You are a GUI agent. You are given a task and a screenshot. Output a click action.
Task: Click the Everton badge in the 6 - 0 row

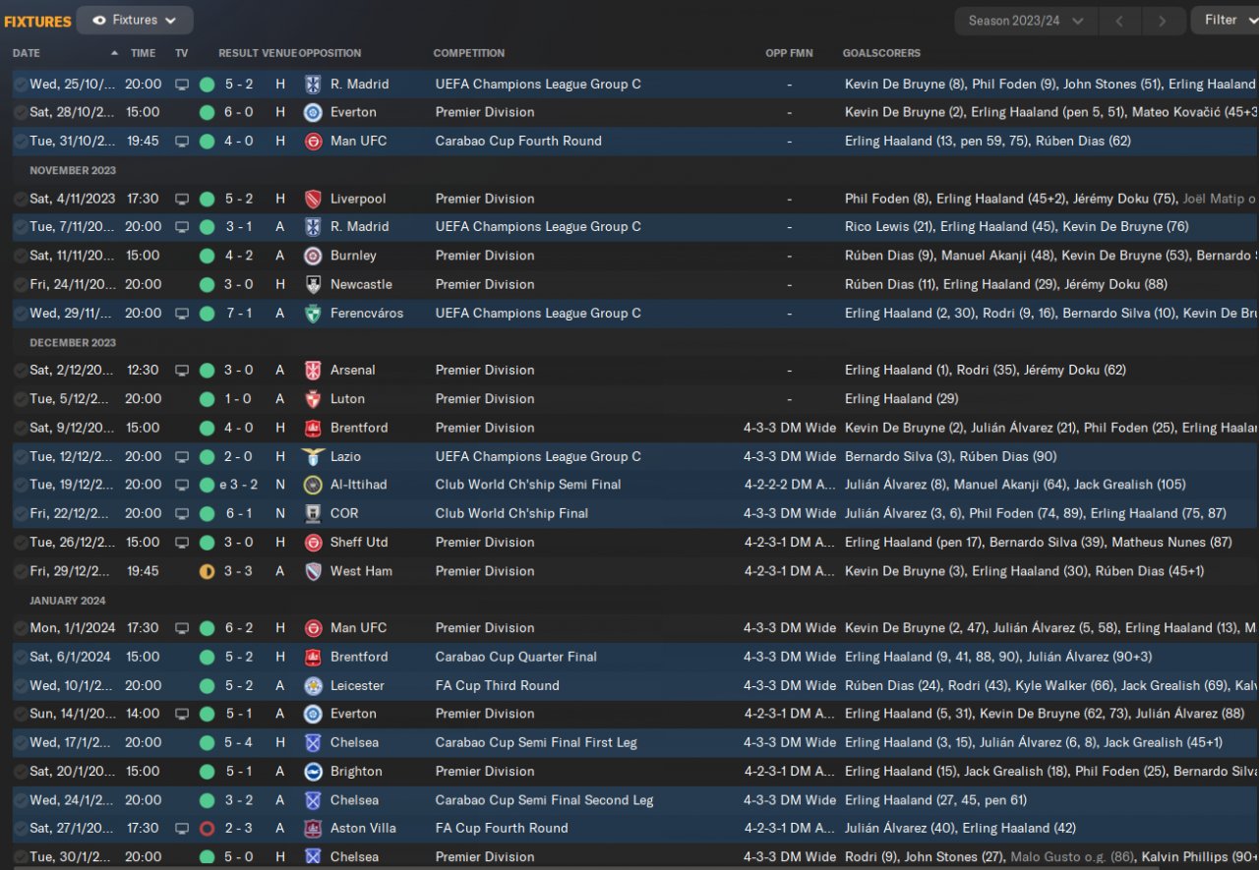pos(313,112)
